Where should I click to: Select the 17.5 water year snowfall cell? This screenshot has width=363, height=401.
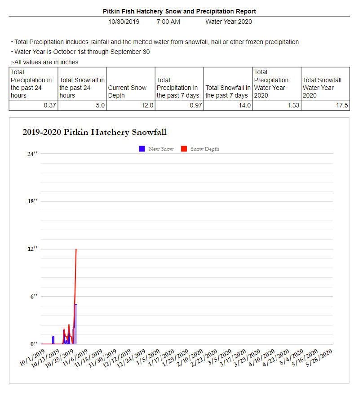[x=325, y=106]
